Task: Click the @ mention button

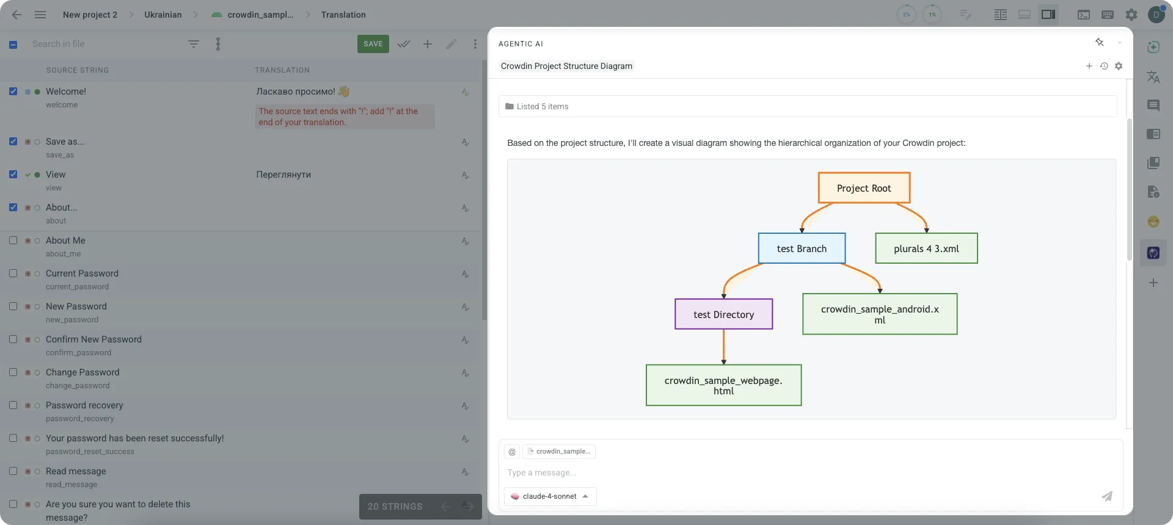Action: [x=512, y=452]
